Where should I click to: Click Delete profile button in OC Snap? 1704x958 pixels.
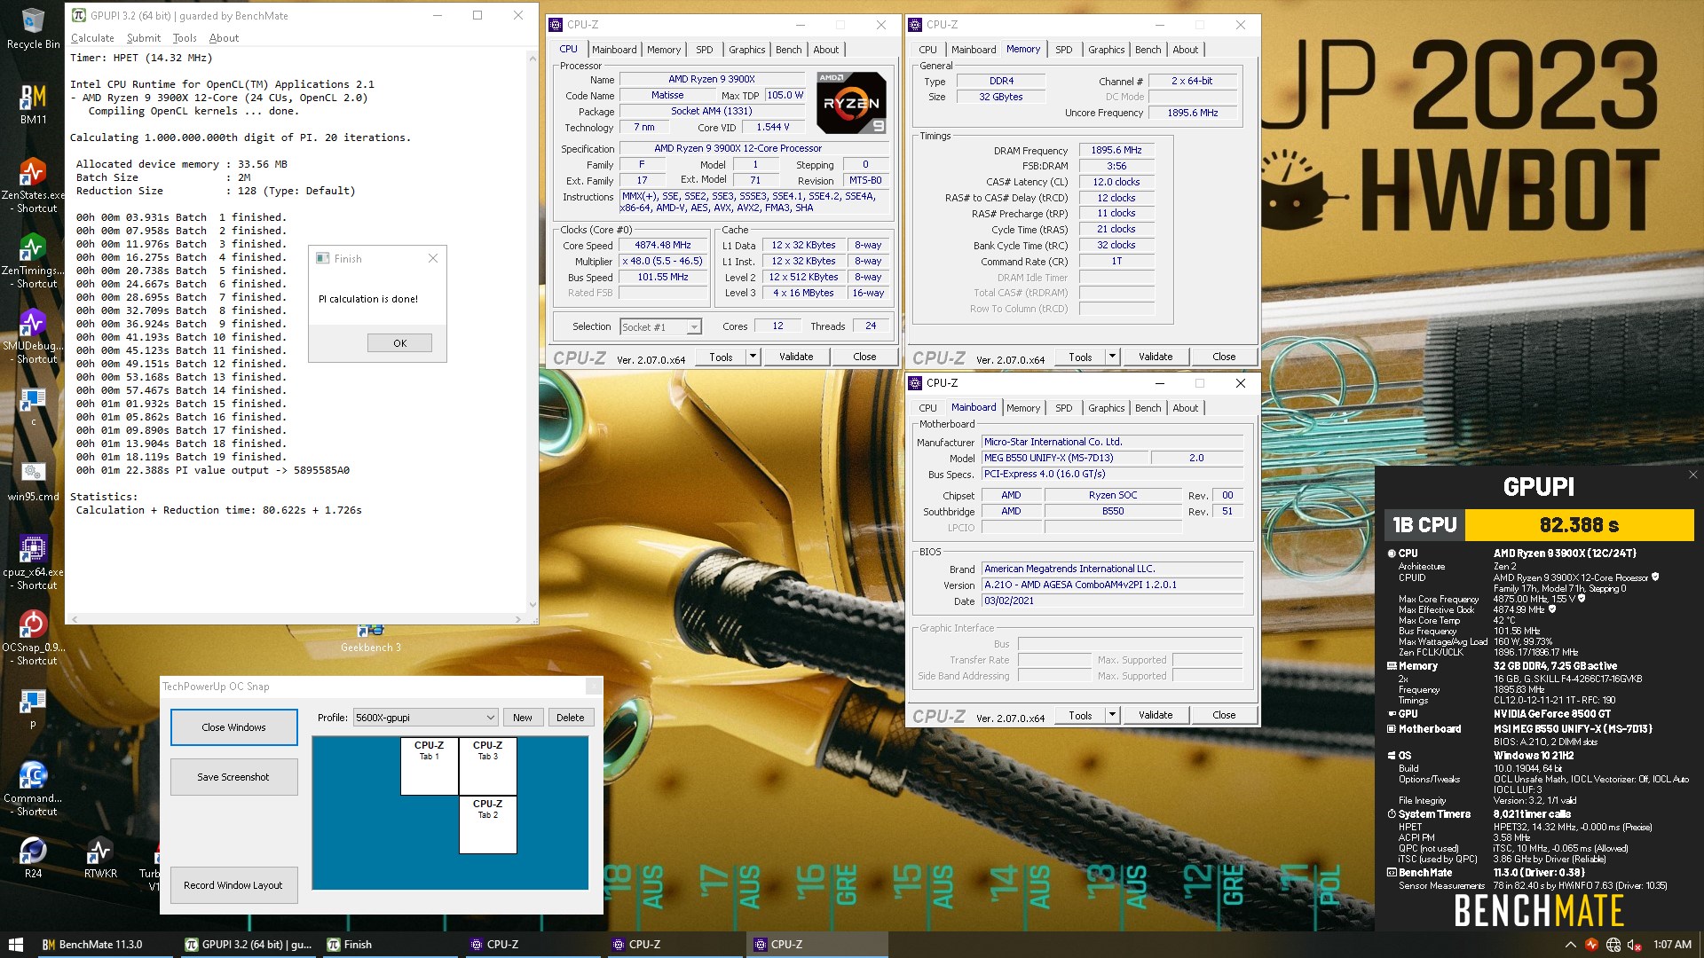pyautogui.click(x=570, y=718)
